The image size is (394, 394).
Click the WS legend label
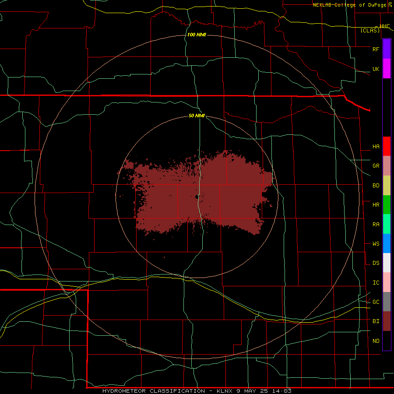[x=376, y=243]
